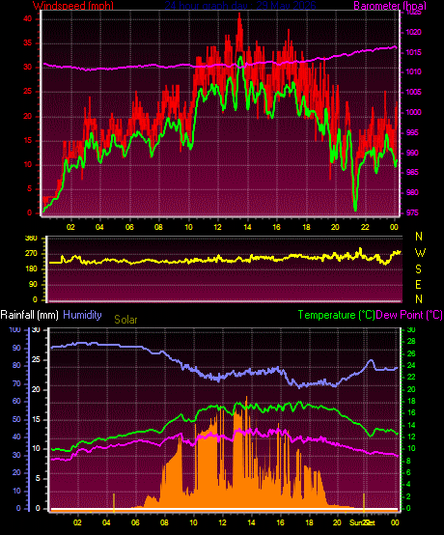Click the "S" compass label
The height and width of the screenshot is (535, 444).
pyautogui.click(x=419, y=269)
